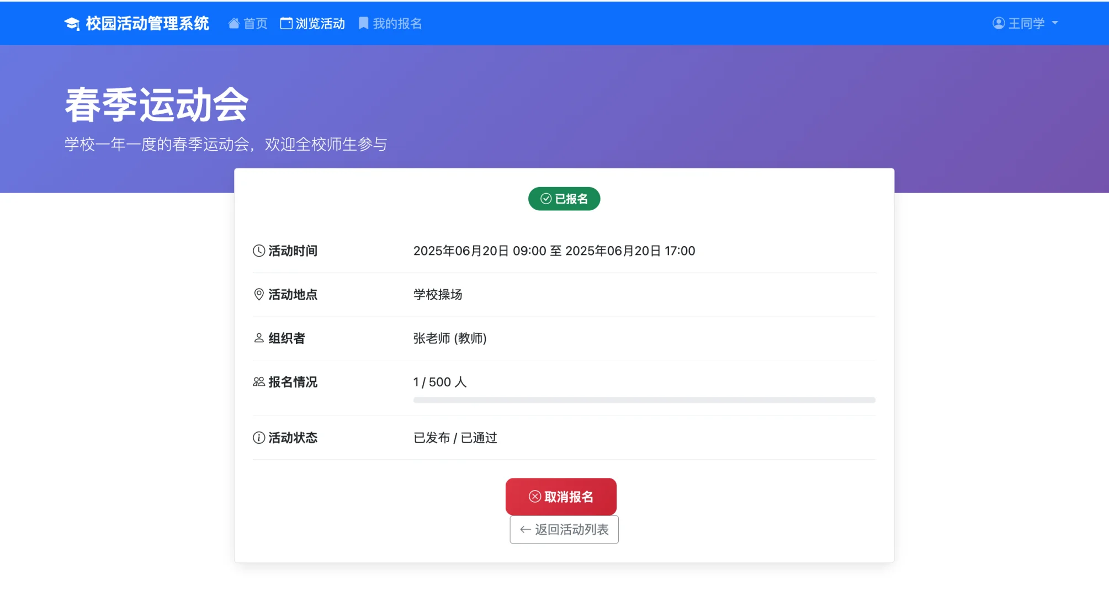Click the 返回活动列表 back button
Viewport: 1109px width, 596px height.
point(564,529)
